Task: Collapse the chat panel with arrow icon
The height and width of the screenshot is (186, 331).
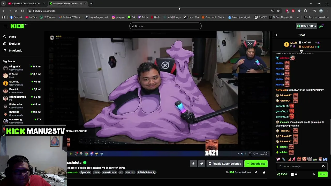Action: click(x=276, y=35)
